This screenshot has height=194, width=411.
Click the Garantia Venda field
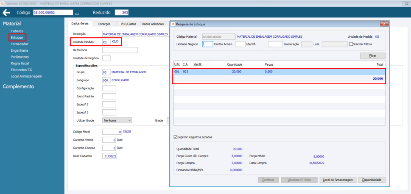tap(109, 140)
